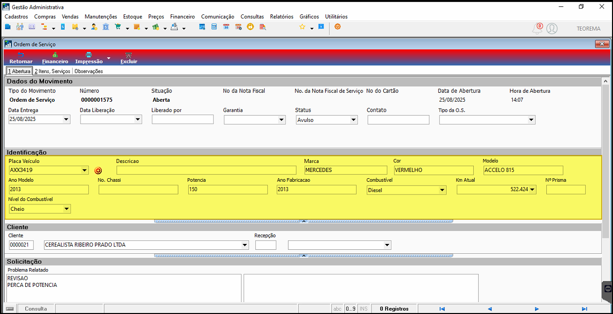Open the Cliente name dropdown
The width and height of the screenshot is (613, 314).
click(x=245, y=245)
